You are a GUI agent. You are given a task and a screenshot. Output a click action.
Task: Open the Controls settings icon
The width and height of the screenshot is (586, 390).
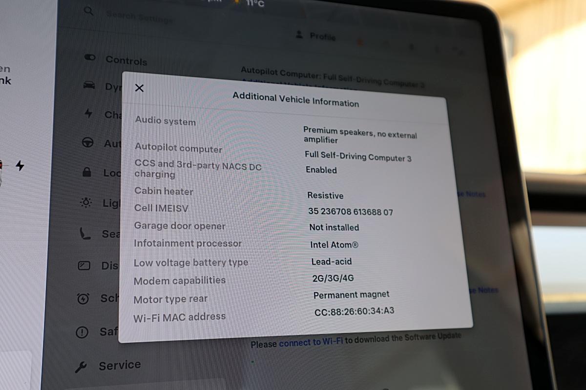coord(90,58)
